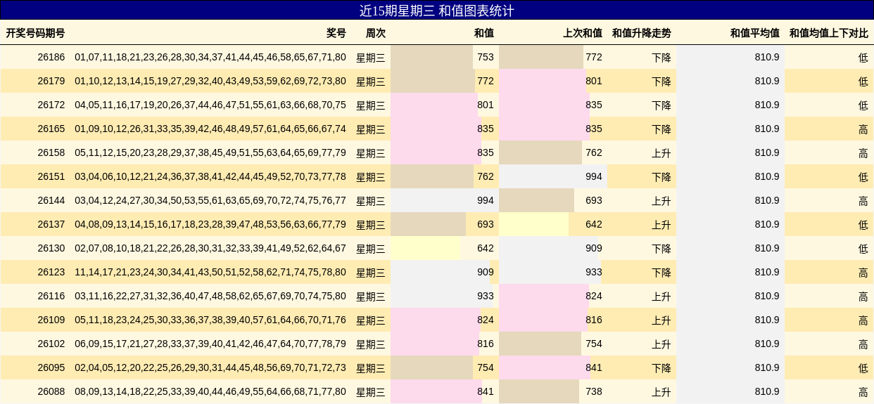The image size is (874, 404).
Task: Click the 和值 column header
Action: 484,33
